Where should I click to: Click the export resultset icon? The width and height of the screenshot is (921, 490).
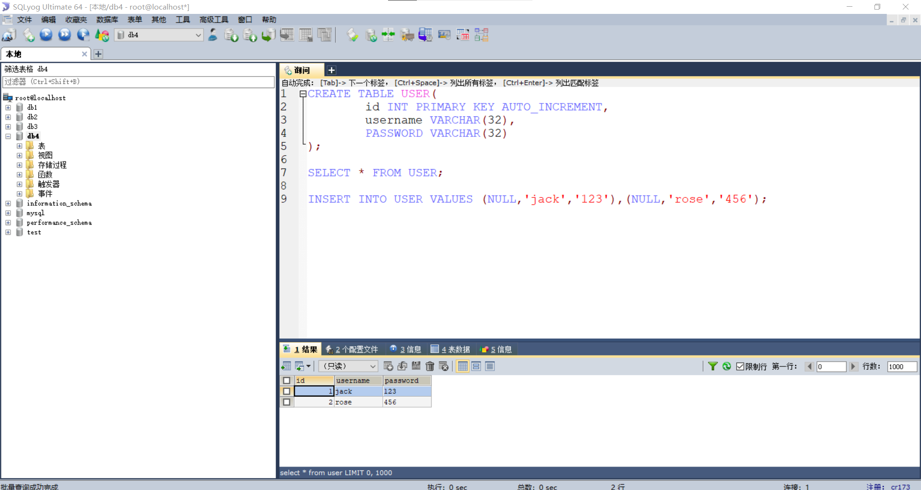point(286,366)
